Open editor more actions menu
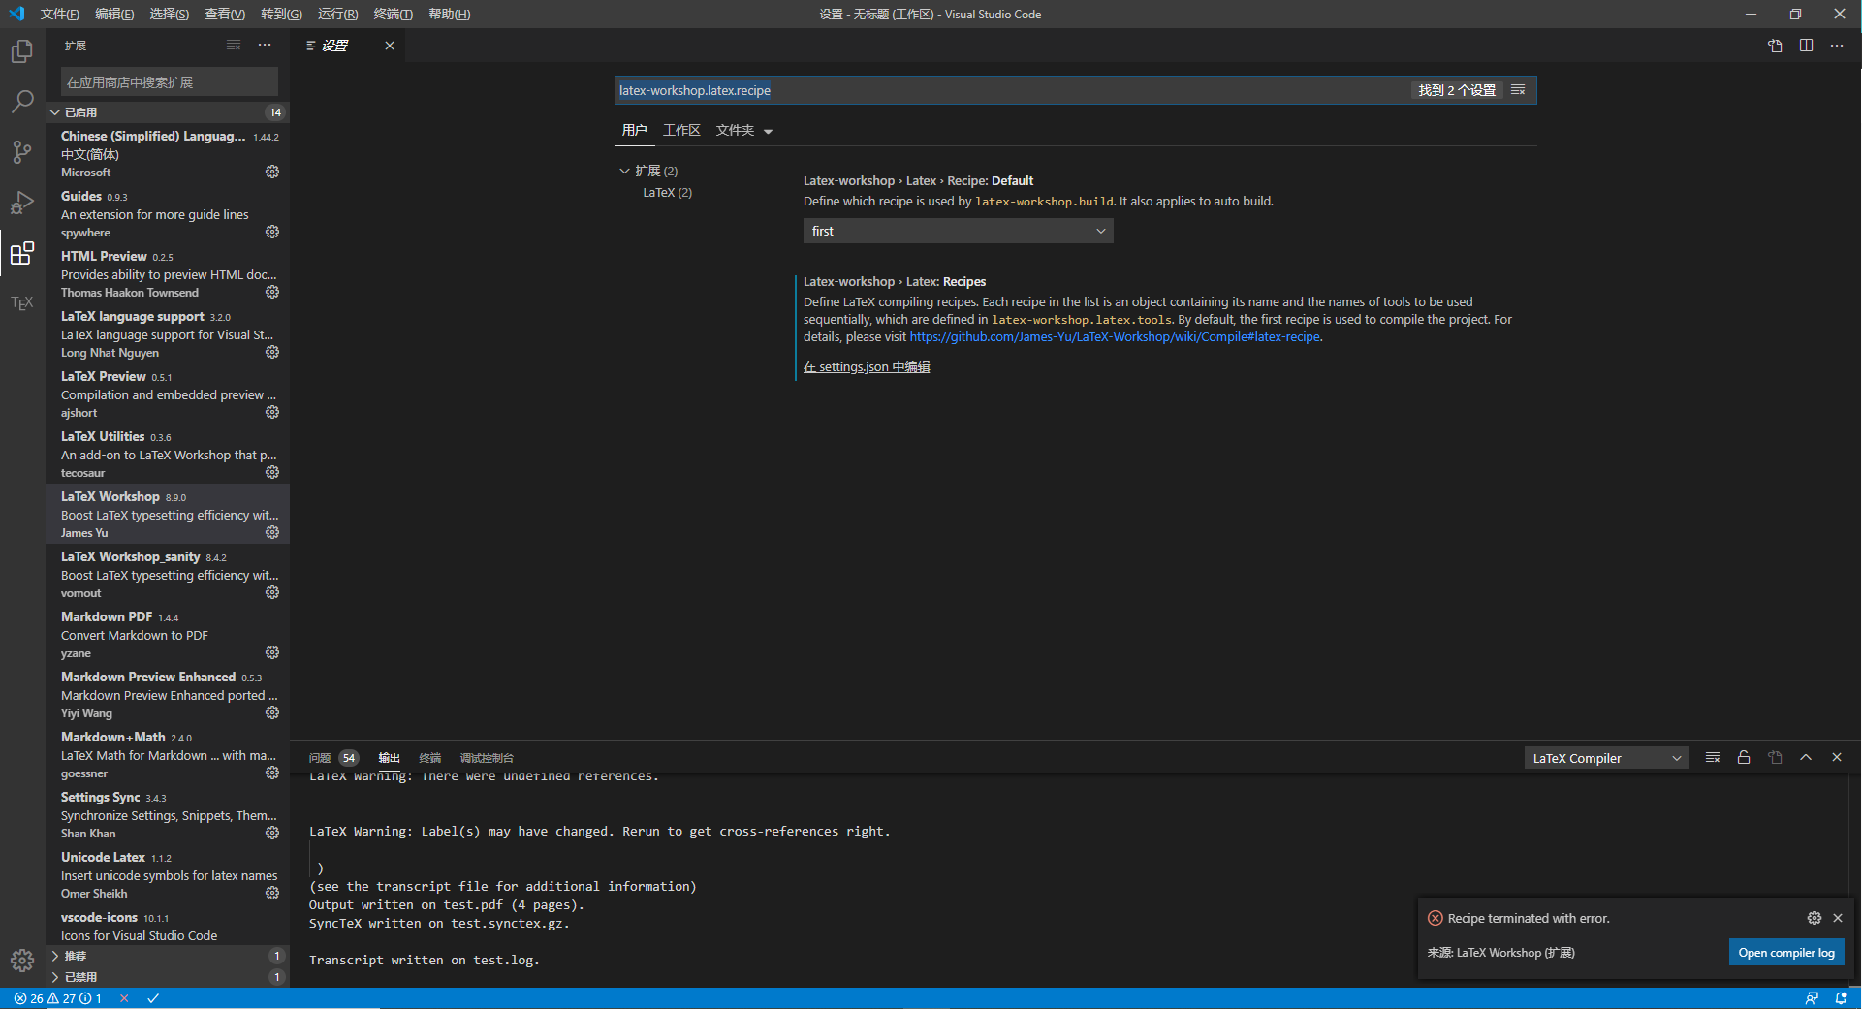The width and height of the screenshot is (1862, 1009). click(x=1837, y=46)
